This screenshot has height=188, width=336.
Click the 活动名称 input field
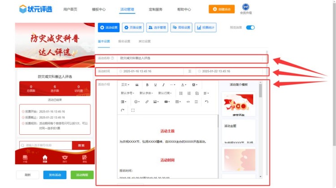[193, 58]
